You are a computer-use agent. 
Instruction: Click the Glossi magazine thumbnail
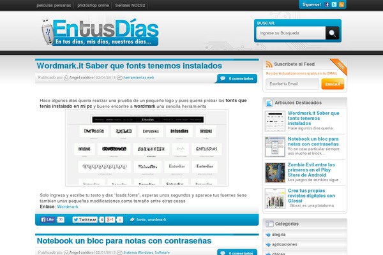pyautogui.click(x=275, y=198)
